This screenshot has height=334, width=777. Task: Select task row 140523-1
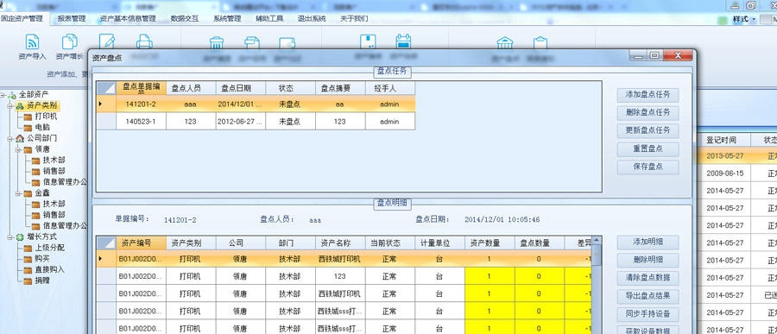256,122
